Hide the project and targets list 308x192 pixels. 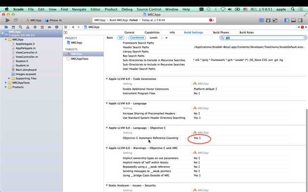click(x=65, y=32)
